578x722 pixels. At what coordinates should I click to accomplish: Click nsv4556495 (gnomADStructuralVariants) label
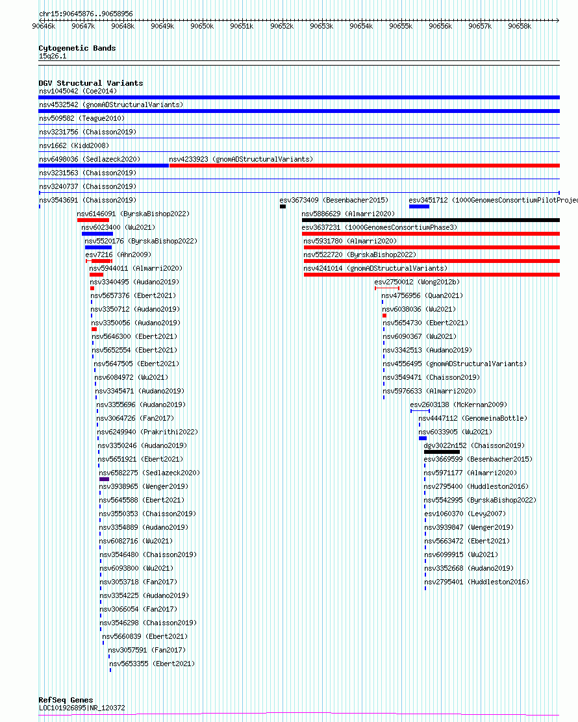pos(455,364)
